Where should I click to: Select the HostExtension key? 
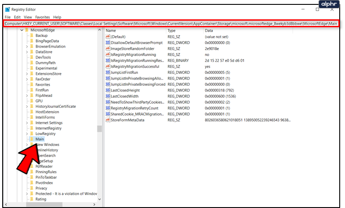(x=47, y=112)
